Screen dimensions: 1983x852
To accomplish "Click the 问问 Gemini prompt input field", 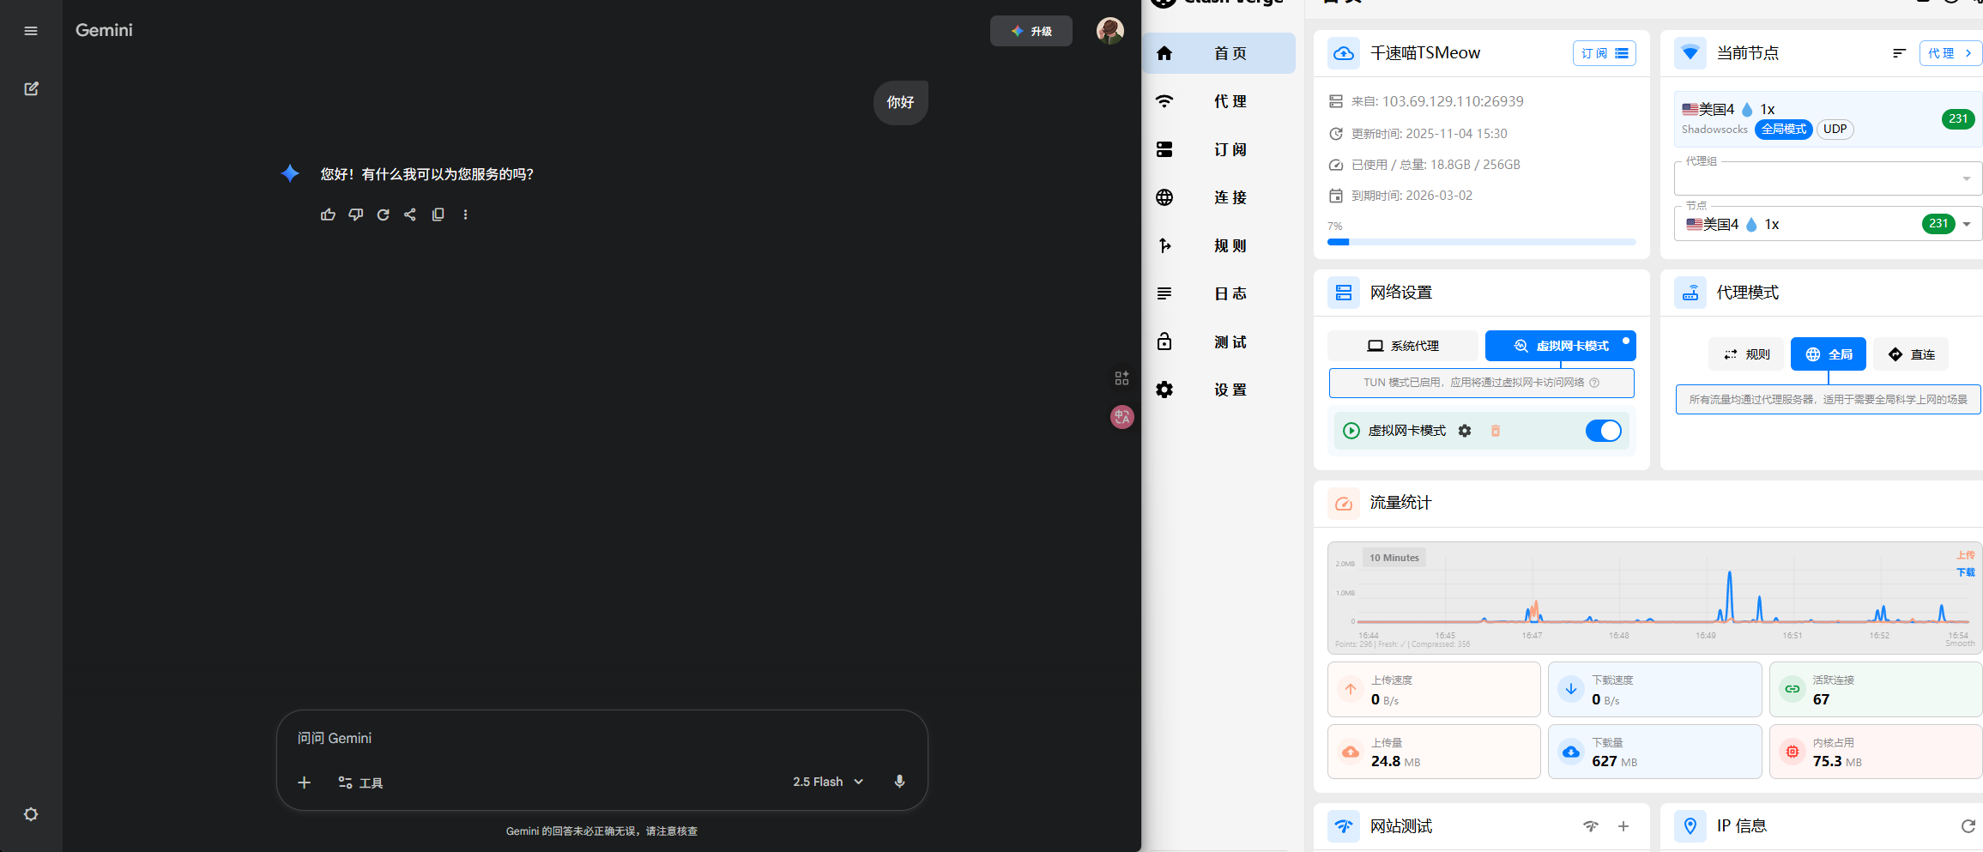I will 601,738.
